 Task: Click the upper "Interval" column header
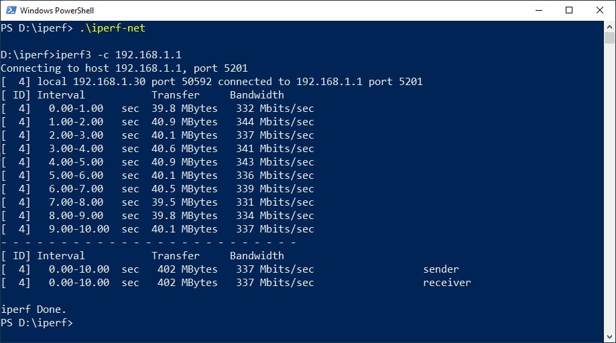61,95
